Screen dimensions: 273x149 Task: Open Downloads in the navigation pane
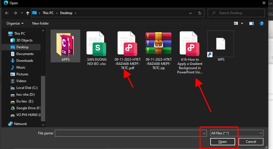coord(25,61)
